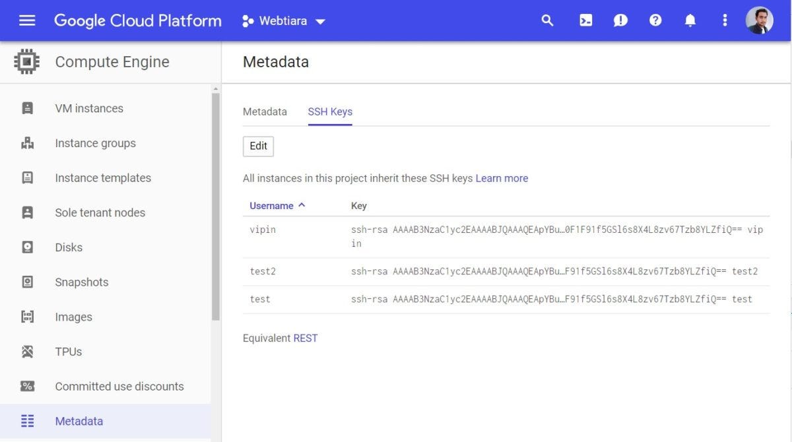Toggle the Username column sort arrow
This screenshot has width=792, height=442.
click(x=302, y=205)
